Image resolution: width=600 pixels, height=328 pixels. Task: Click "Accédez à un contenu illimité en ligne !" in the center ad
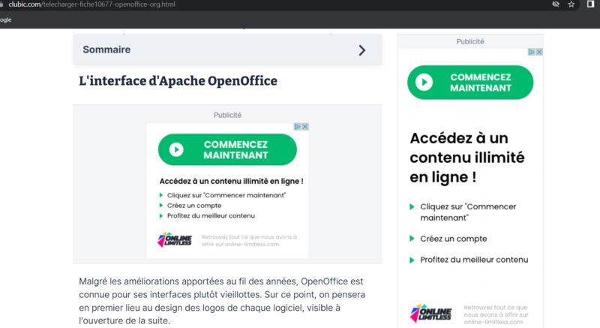[x=232, y=181]
